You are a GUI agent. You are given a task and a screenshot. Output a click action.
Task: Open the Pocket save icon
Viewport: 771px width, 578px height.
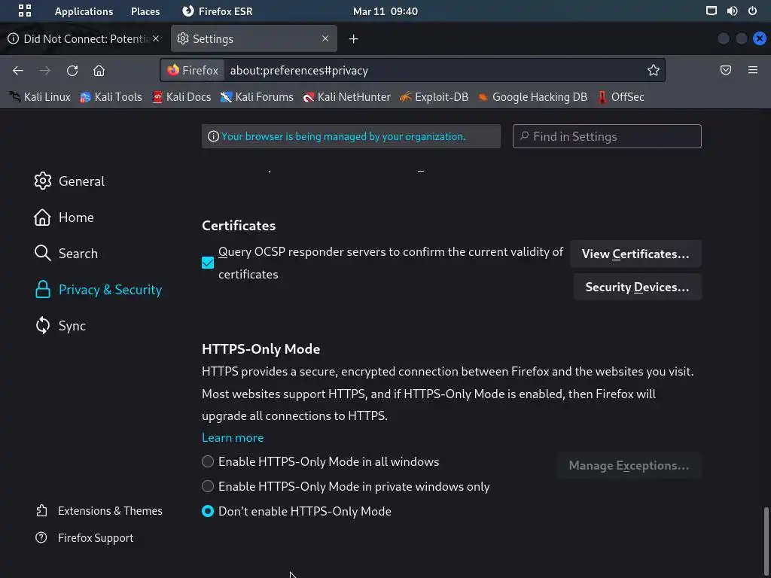click(x=726, y=70)
